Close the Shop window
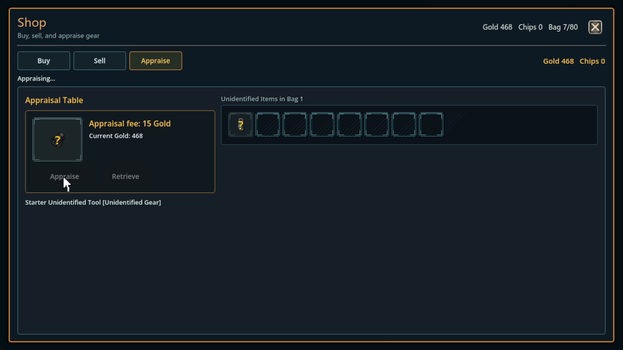 [595, 27]
